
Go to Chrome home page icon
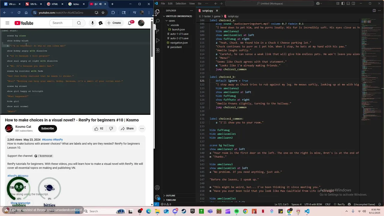[x=26, y=13]
